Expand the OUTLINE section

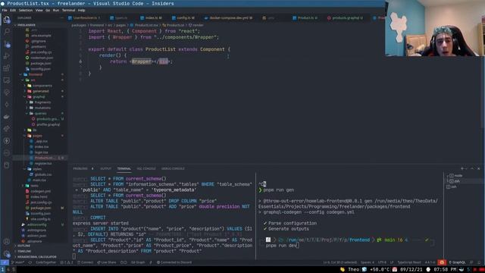(23, 246)
